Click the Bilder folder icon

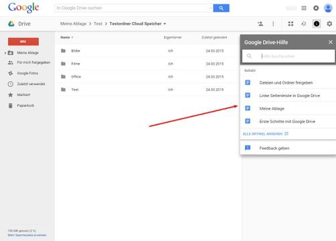[x=64, y=51]
